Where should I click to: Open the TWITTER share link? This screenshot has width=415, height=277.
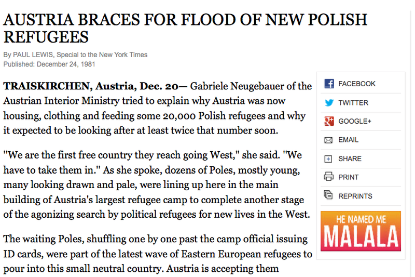click(353, 102)
